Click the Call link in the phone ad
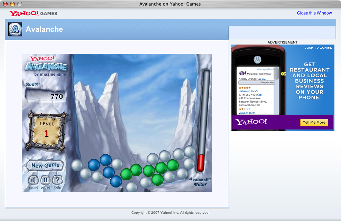This screenshot has width=341, height=221. [259, 95]
